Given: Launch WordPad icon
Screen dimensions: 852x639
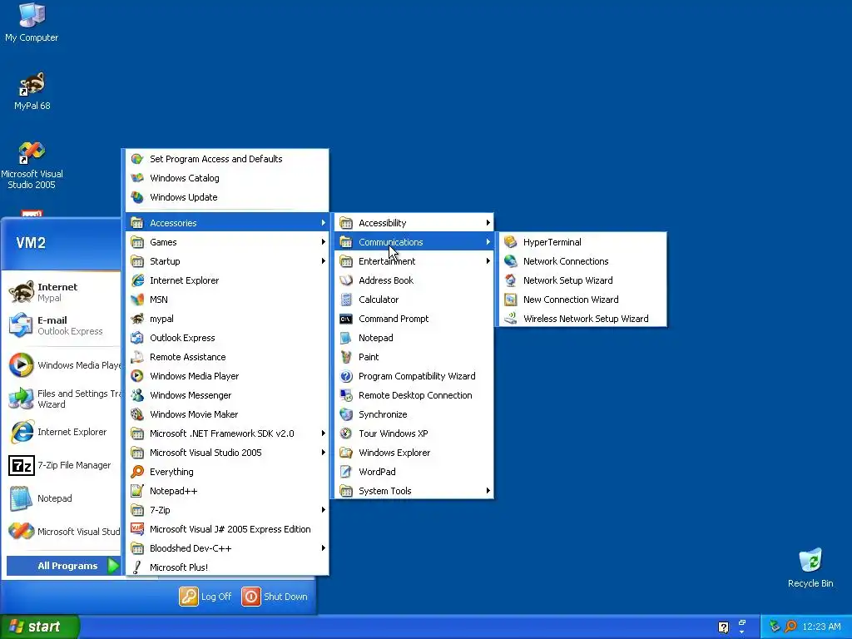Looking at the screenshot, I should (x=346, y=472).
